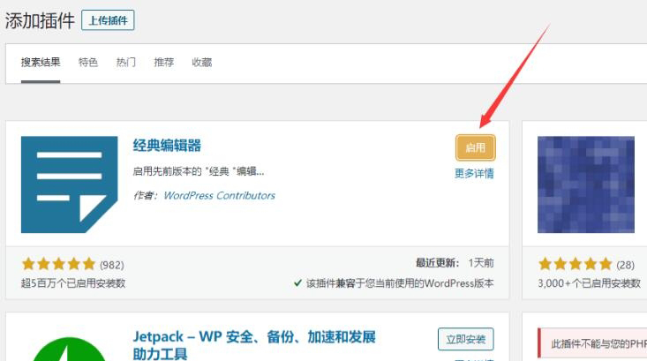Click the 添加插件 page heading
Viewport: 647px width, 361px height.
(x=40, y=20)
